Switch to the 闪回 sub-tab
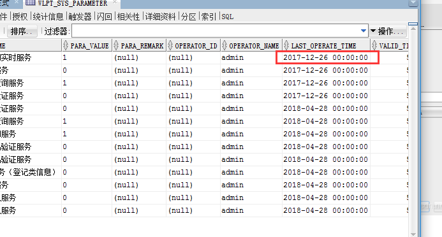This screenshot has width=442, height=237. pyautogui.click(x=105, y=17)
